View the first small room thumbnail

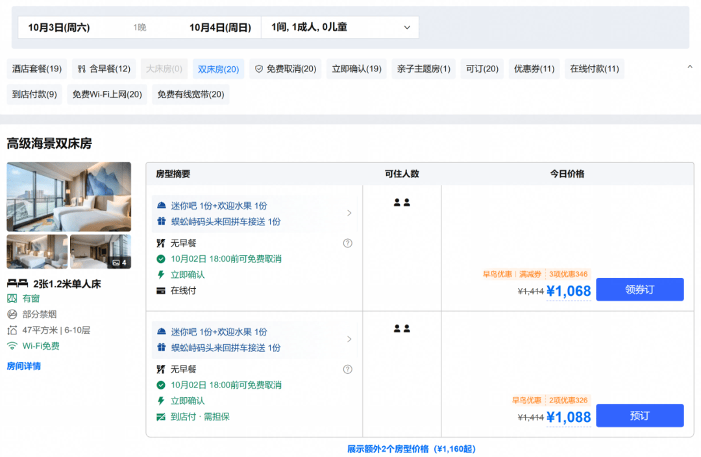[37, 251]
